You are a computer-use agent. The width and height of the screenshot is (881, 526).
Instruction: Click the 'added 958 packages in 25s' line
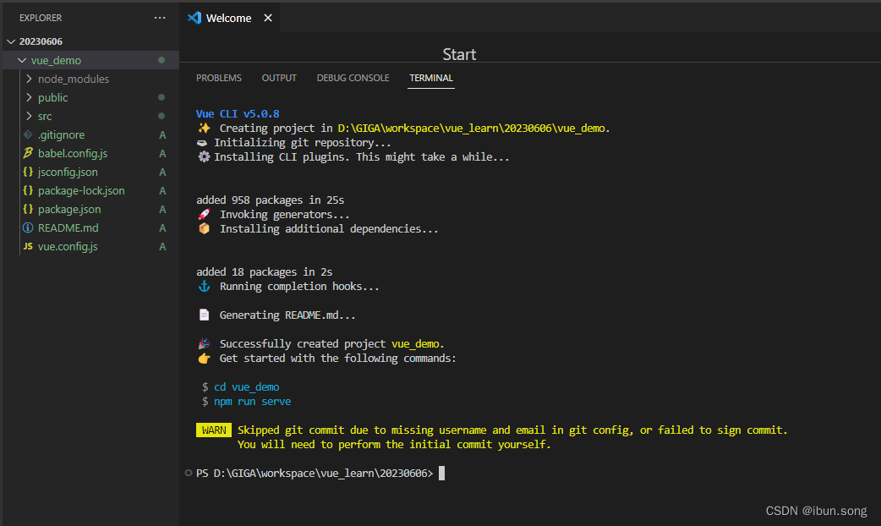[271, 200]
